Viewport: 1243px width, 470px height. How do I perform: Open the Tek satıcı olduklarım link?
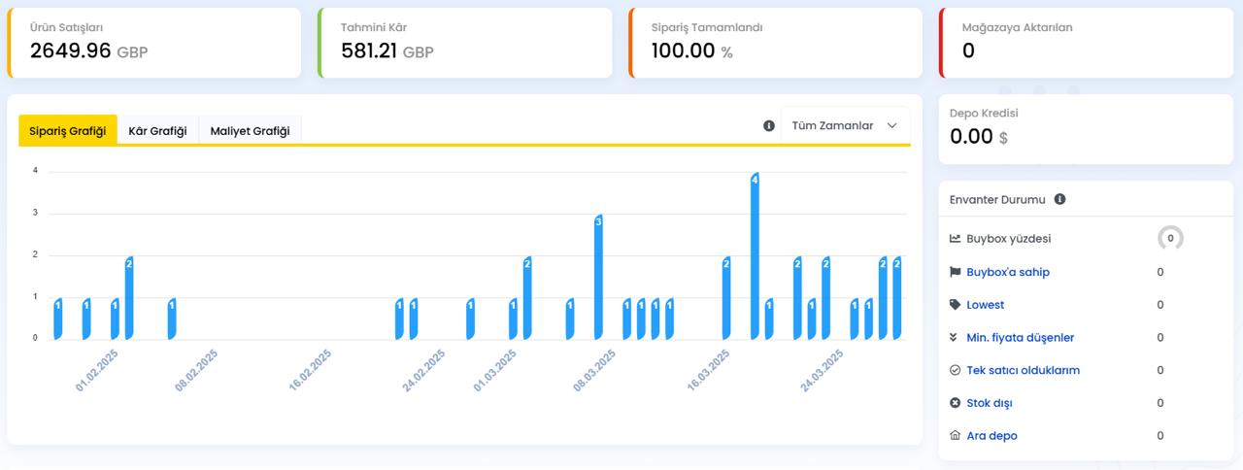[x=1023, y=371]
